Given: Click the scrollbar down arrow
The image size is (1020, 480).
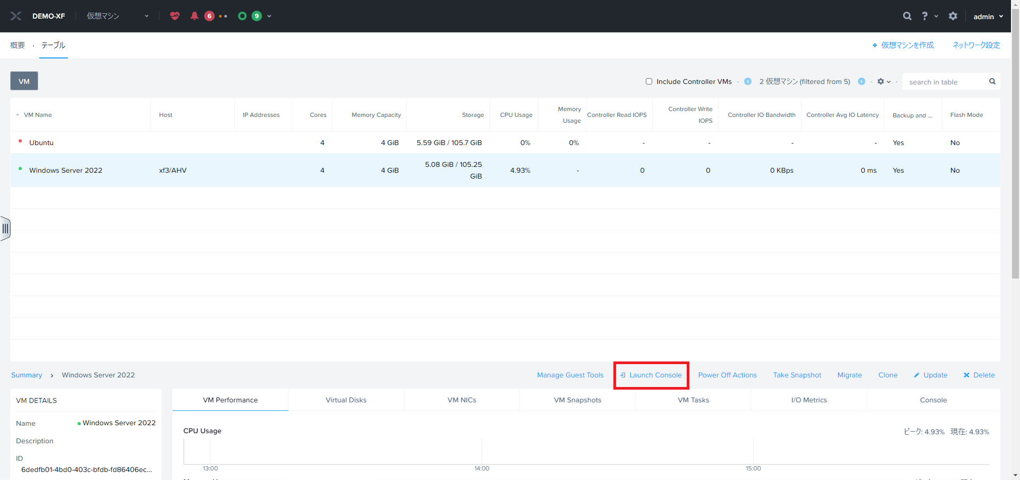Looking at the screenshot, I should (x=1015, y=475).
